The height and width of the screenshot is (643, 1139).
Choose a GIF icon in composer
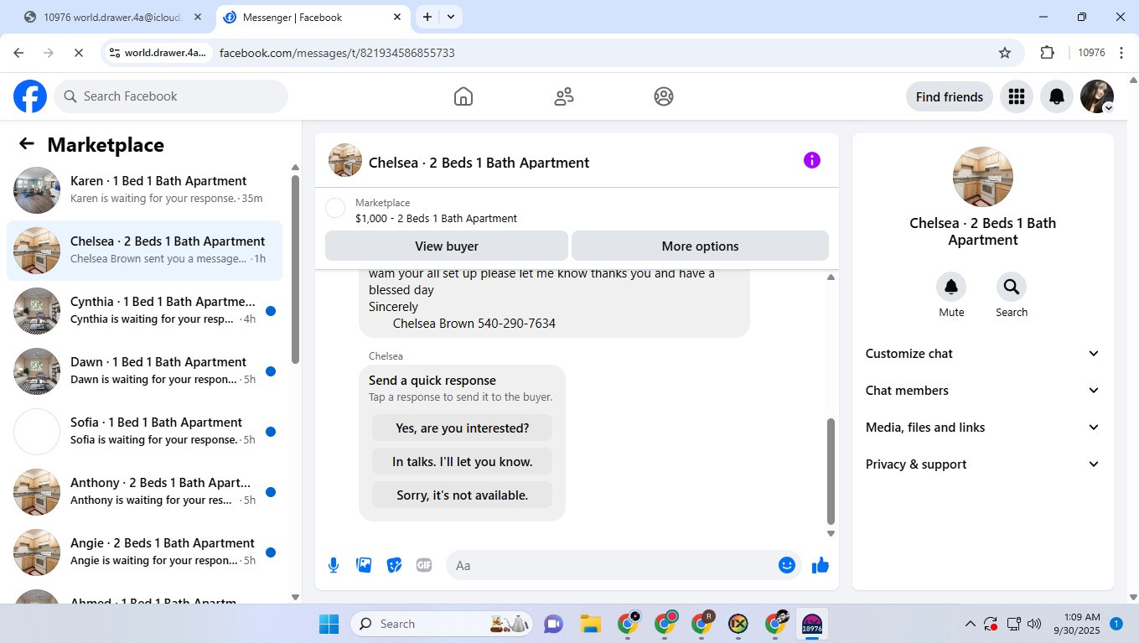point(424,565)
